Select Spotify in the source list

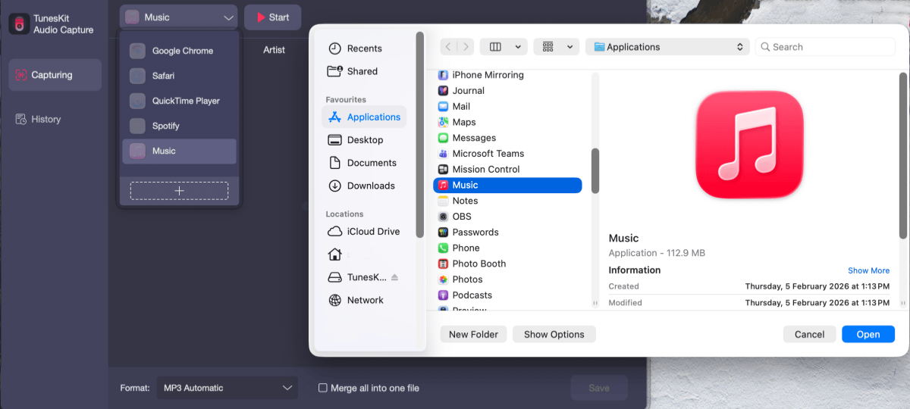point(179,126)
